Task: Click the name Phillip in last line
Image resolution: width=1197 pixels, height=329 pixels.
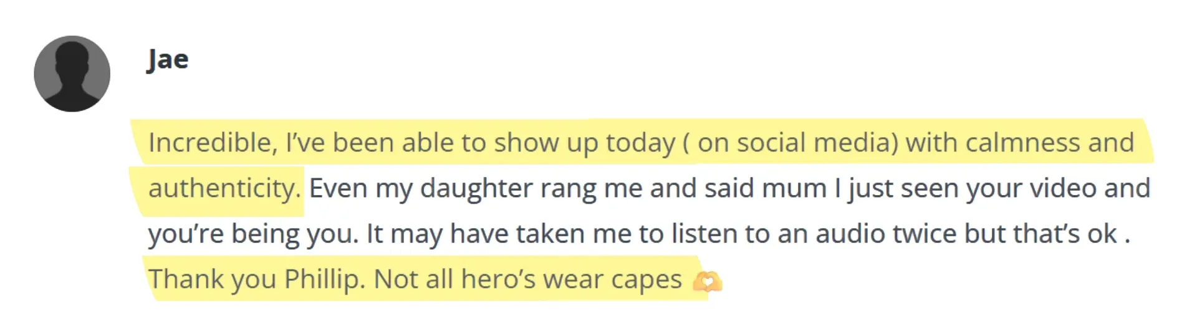Action: [324, 279]
